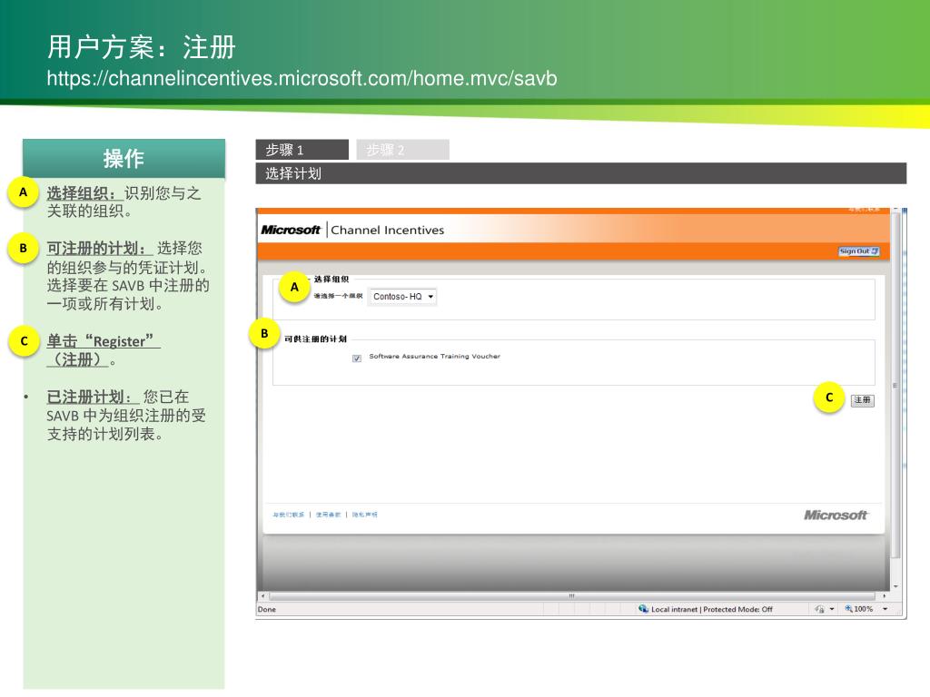Uncheck Software Assurance Training Voucher checkbox

(357, 358)
